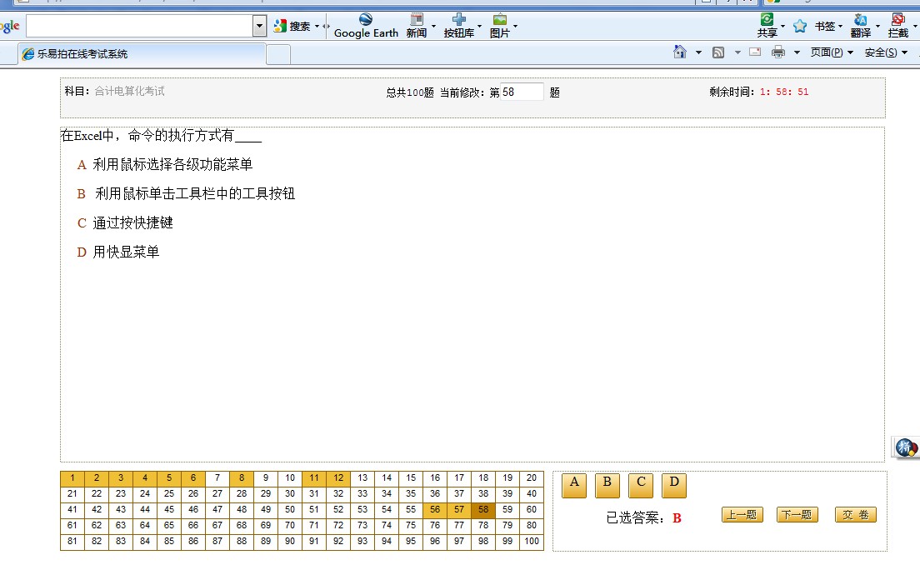This screenshot has width=920, height=565.
Task: Jump to question 56 in grid
Action: (435, 510)
